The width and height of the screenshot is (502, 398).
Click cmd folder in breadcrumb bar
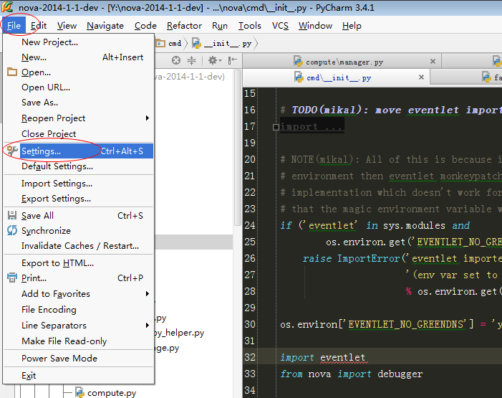[x=169, y=43]
